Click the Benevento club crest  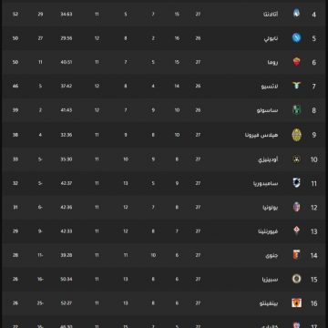(x=296, y=302)
